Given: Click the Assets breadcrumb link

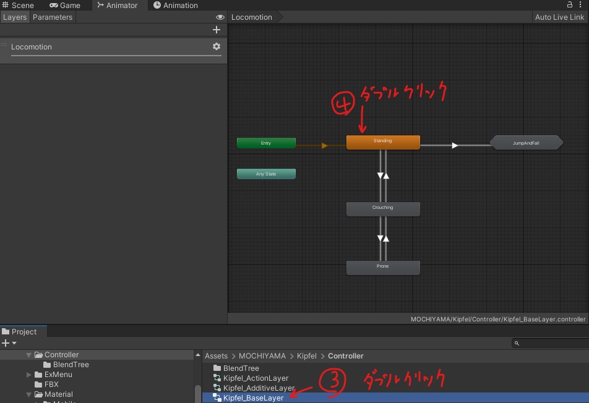Looking at the screenshot, I should [x=217, y=355].
